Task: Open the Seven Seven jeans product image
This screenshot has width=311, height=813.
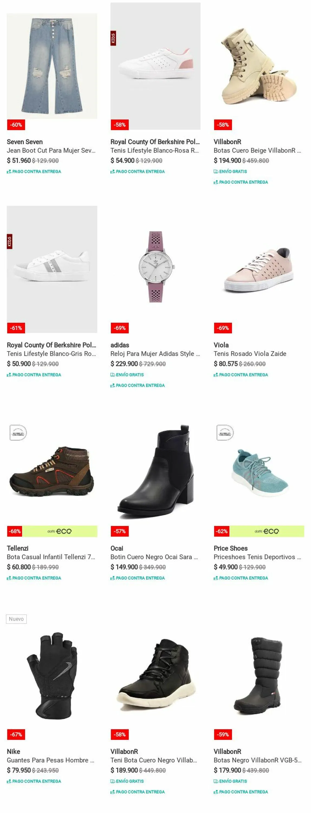Action: (52, 66)
